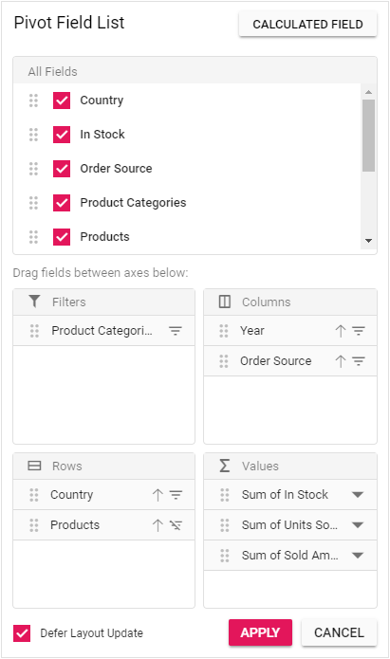Clear filter icon on Products row
Viewport: 390px width, 659px height.
[176, 525]
